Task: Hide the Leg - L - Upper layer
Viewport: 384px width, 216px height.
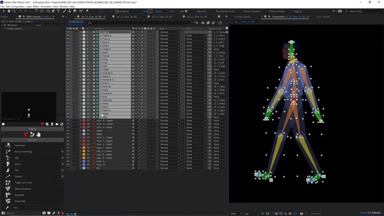Action: coord(68,148)
